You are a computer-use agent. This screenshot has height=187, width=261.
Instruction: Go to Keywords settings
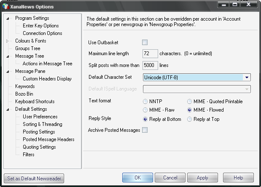(25, 86)
